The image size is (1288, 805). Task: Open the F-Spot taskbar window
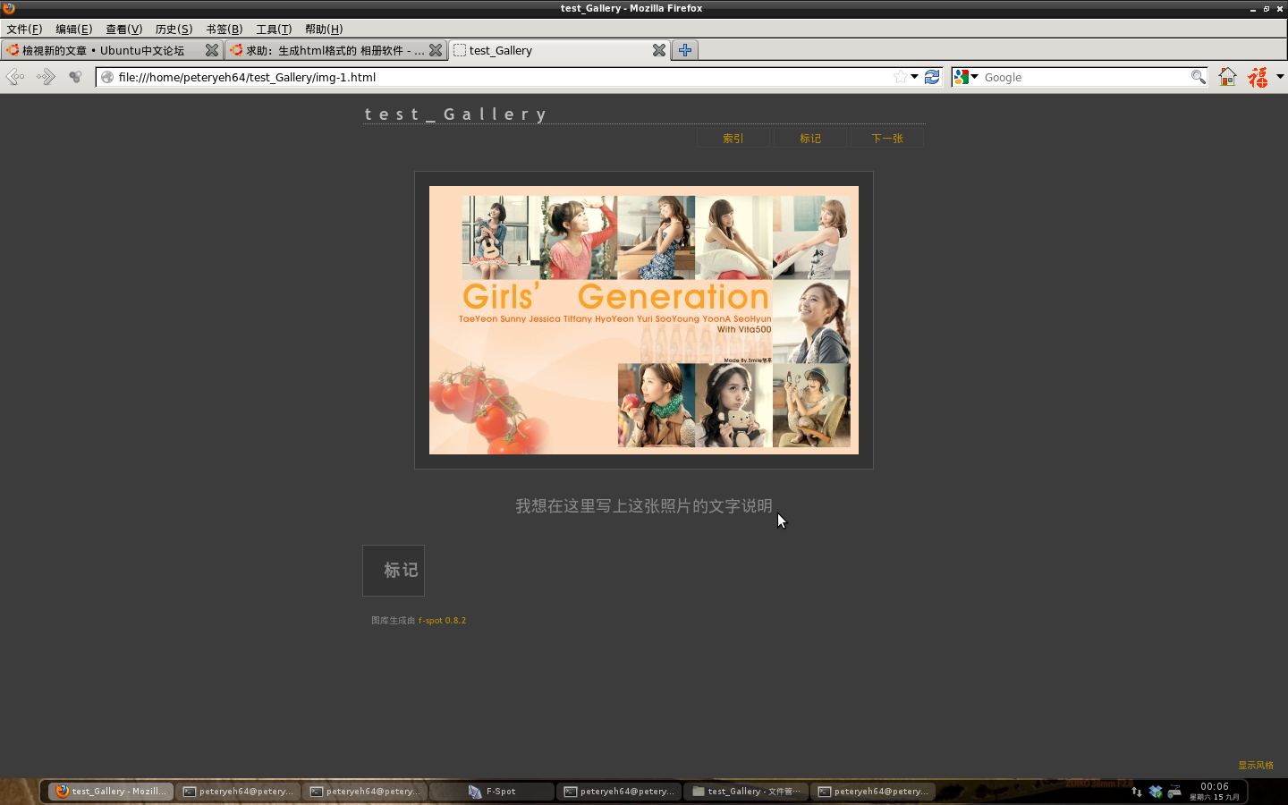coord(492,791)
